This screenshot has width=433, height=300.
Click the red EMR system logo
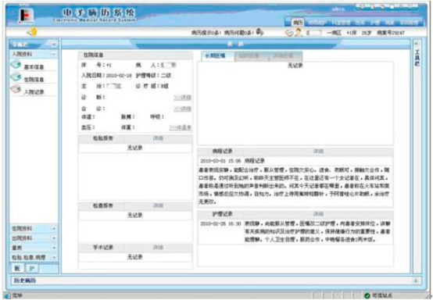click(x=26, y=16)
